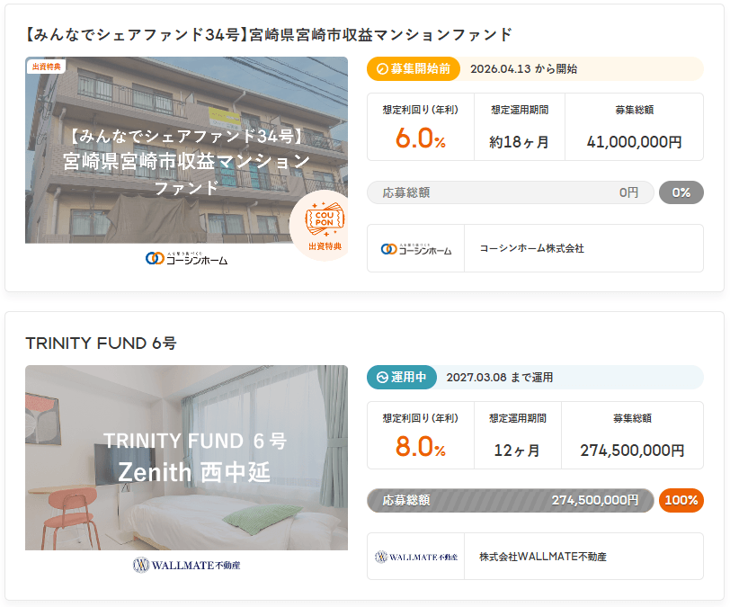Screen dimensions: 730x607
Task: Click the WALLMATE不動産 logo below the bedroom image
Action: click(186, 566)
